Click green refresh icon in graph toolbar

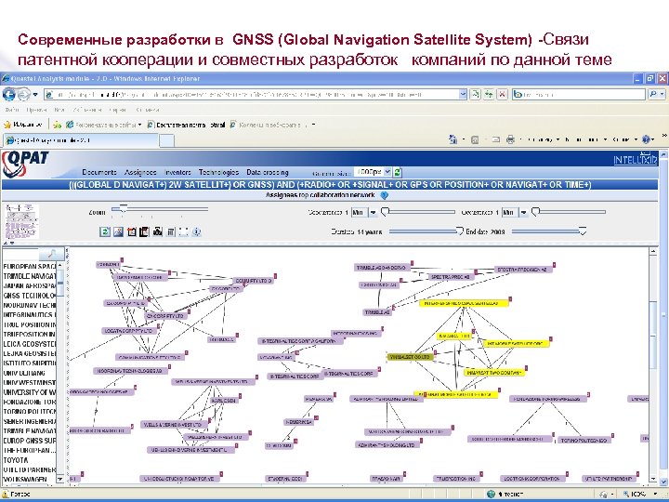[x=104, y=231]
